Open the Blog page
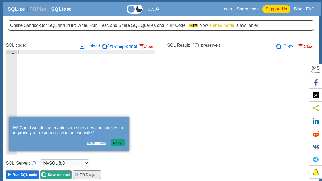The width and height of the screenshot is (322, 181). [298, 9]
